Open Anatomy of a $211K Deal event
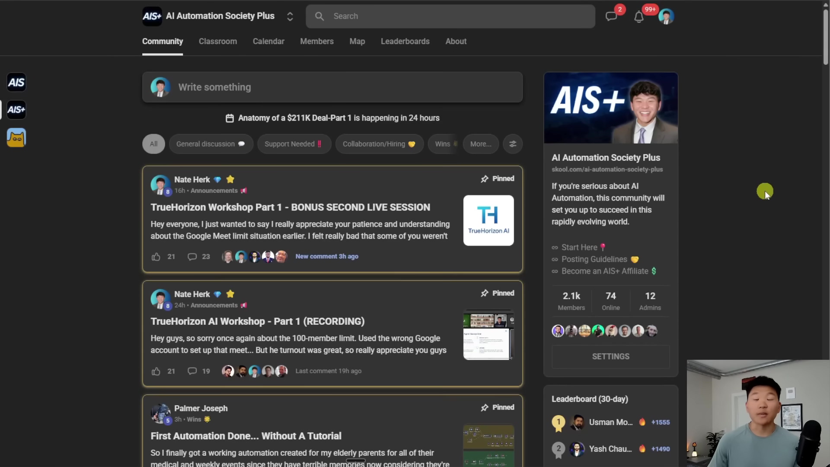830x467 pixels. click(338, 118)
